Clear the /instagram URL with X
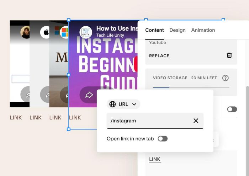The image size is (249, 176). [196, 121]
